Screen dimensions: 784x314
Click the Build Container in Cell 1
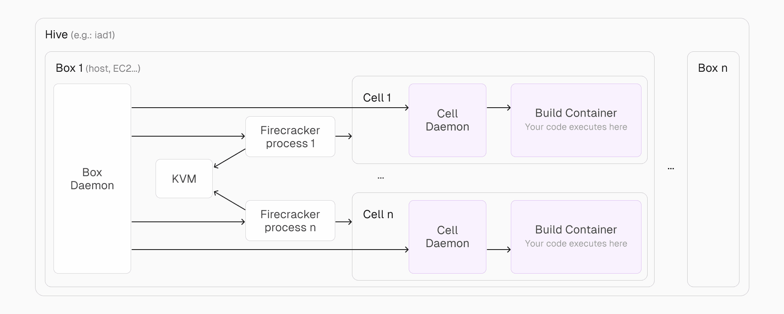tap(576, 120)
